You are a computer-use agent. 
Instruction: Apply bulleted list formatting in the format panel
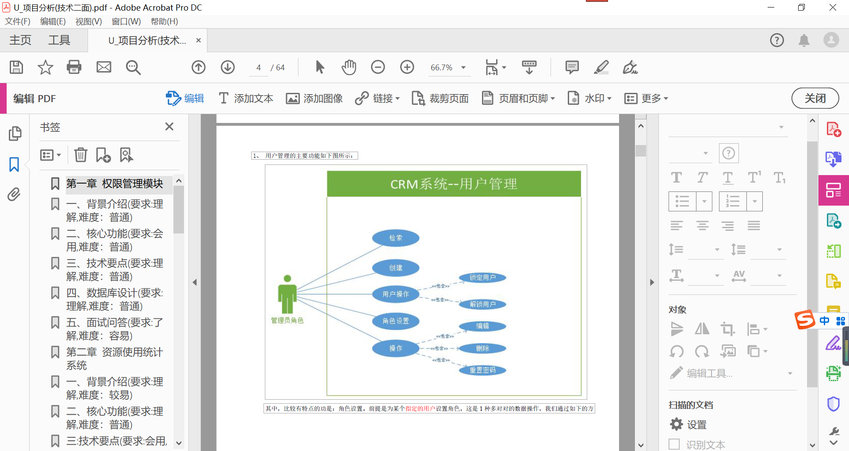point(681,201)
